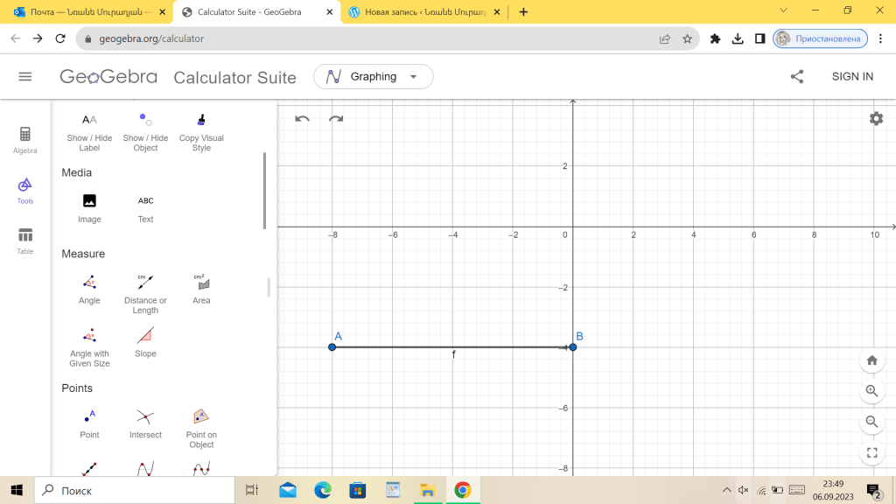The width and height of the screenshot is (896, 504).
Task: Insert an Image from Media tools
Action: [89, 207]
